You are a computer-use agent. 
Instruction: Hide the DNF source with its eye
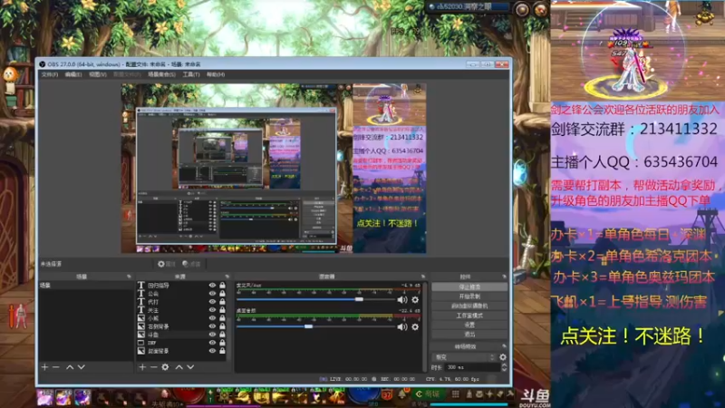212,343
